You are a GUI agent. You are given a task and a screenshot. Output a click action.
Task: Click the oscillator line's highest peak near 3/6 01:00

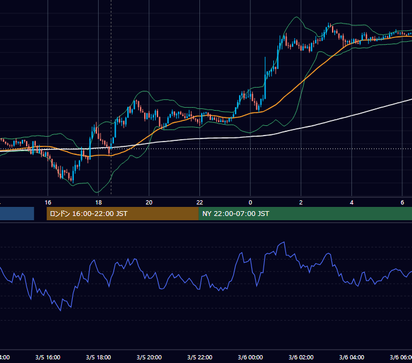tap(284, 242)
